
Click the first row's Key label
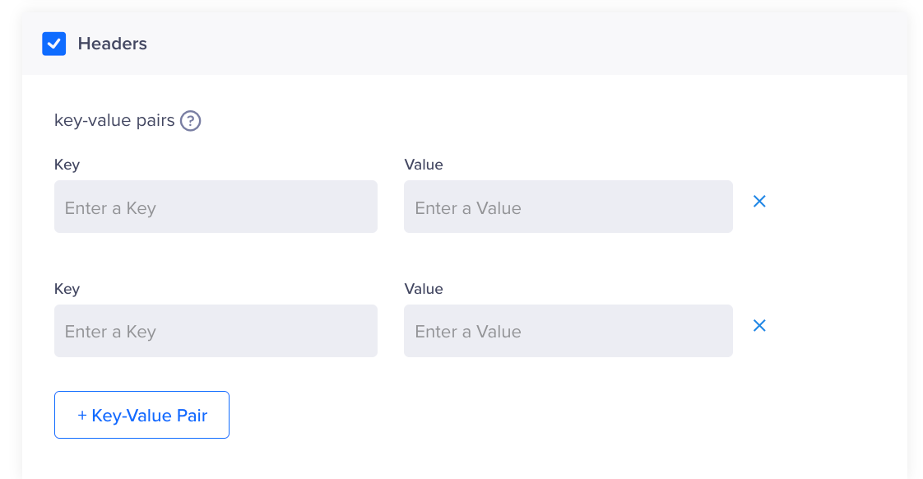tap(67, 165)
